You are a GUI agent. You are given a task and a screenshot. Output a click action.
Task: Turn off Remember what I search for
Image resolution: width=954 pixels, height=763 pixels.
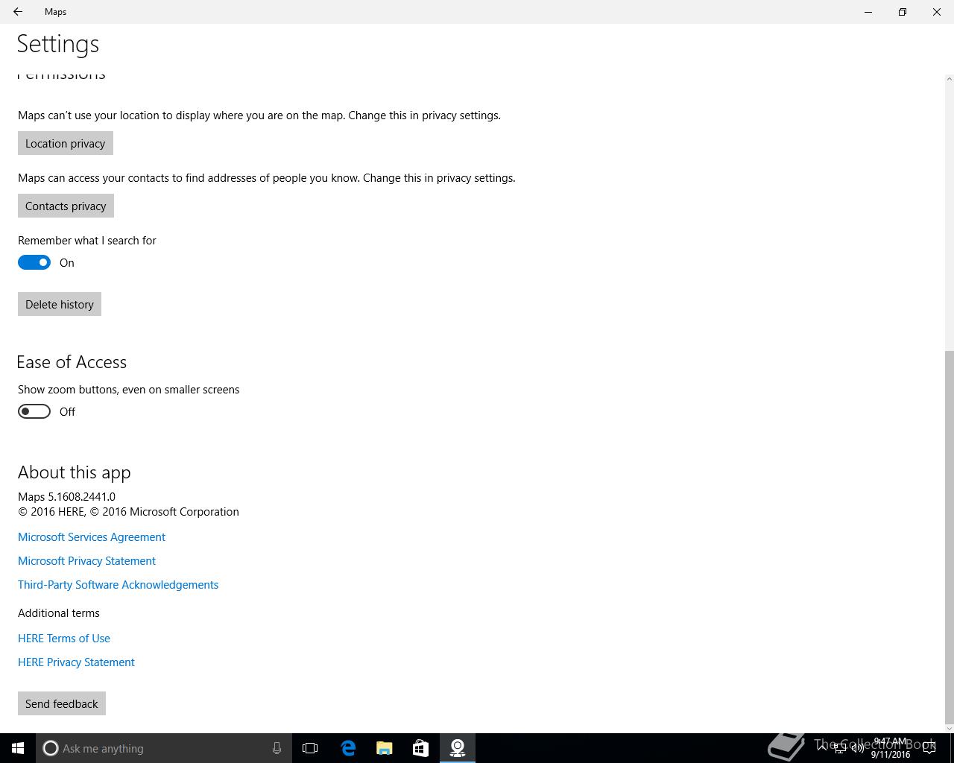[34, 262]
